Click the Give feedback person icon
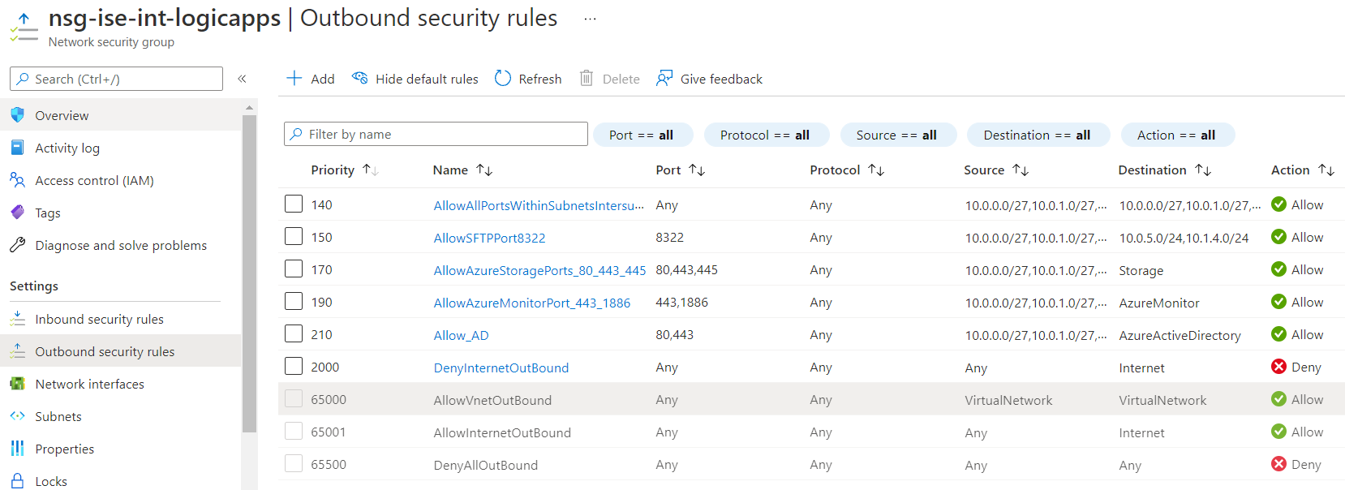This screenshot has width=1345, height=490. click(664, 78)
